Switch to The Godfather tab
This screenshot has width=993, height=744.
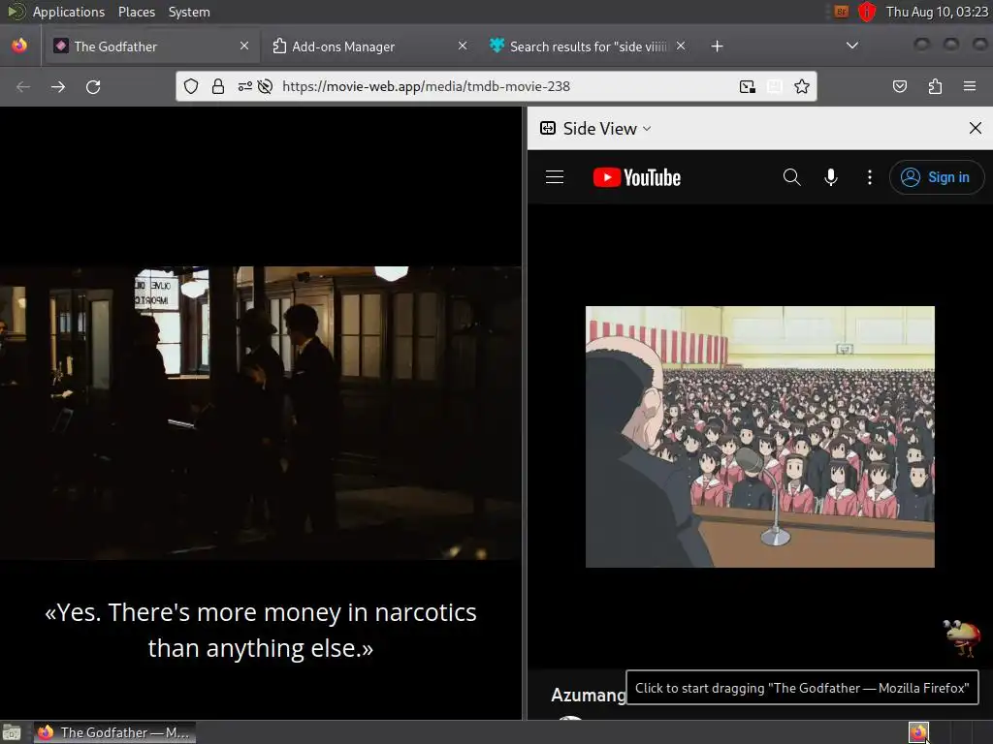tap(150, 46)
